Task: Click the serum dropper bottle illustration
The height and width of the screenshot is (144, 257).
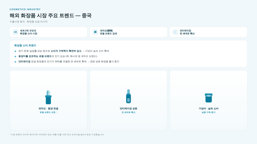Action: point(128,96)
